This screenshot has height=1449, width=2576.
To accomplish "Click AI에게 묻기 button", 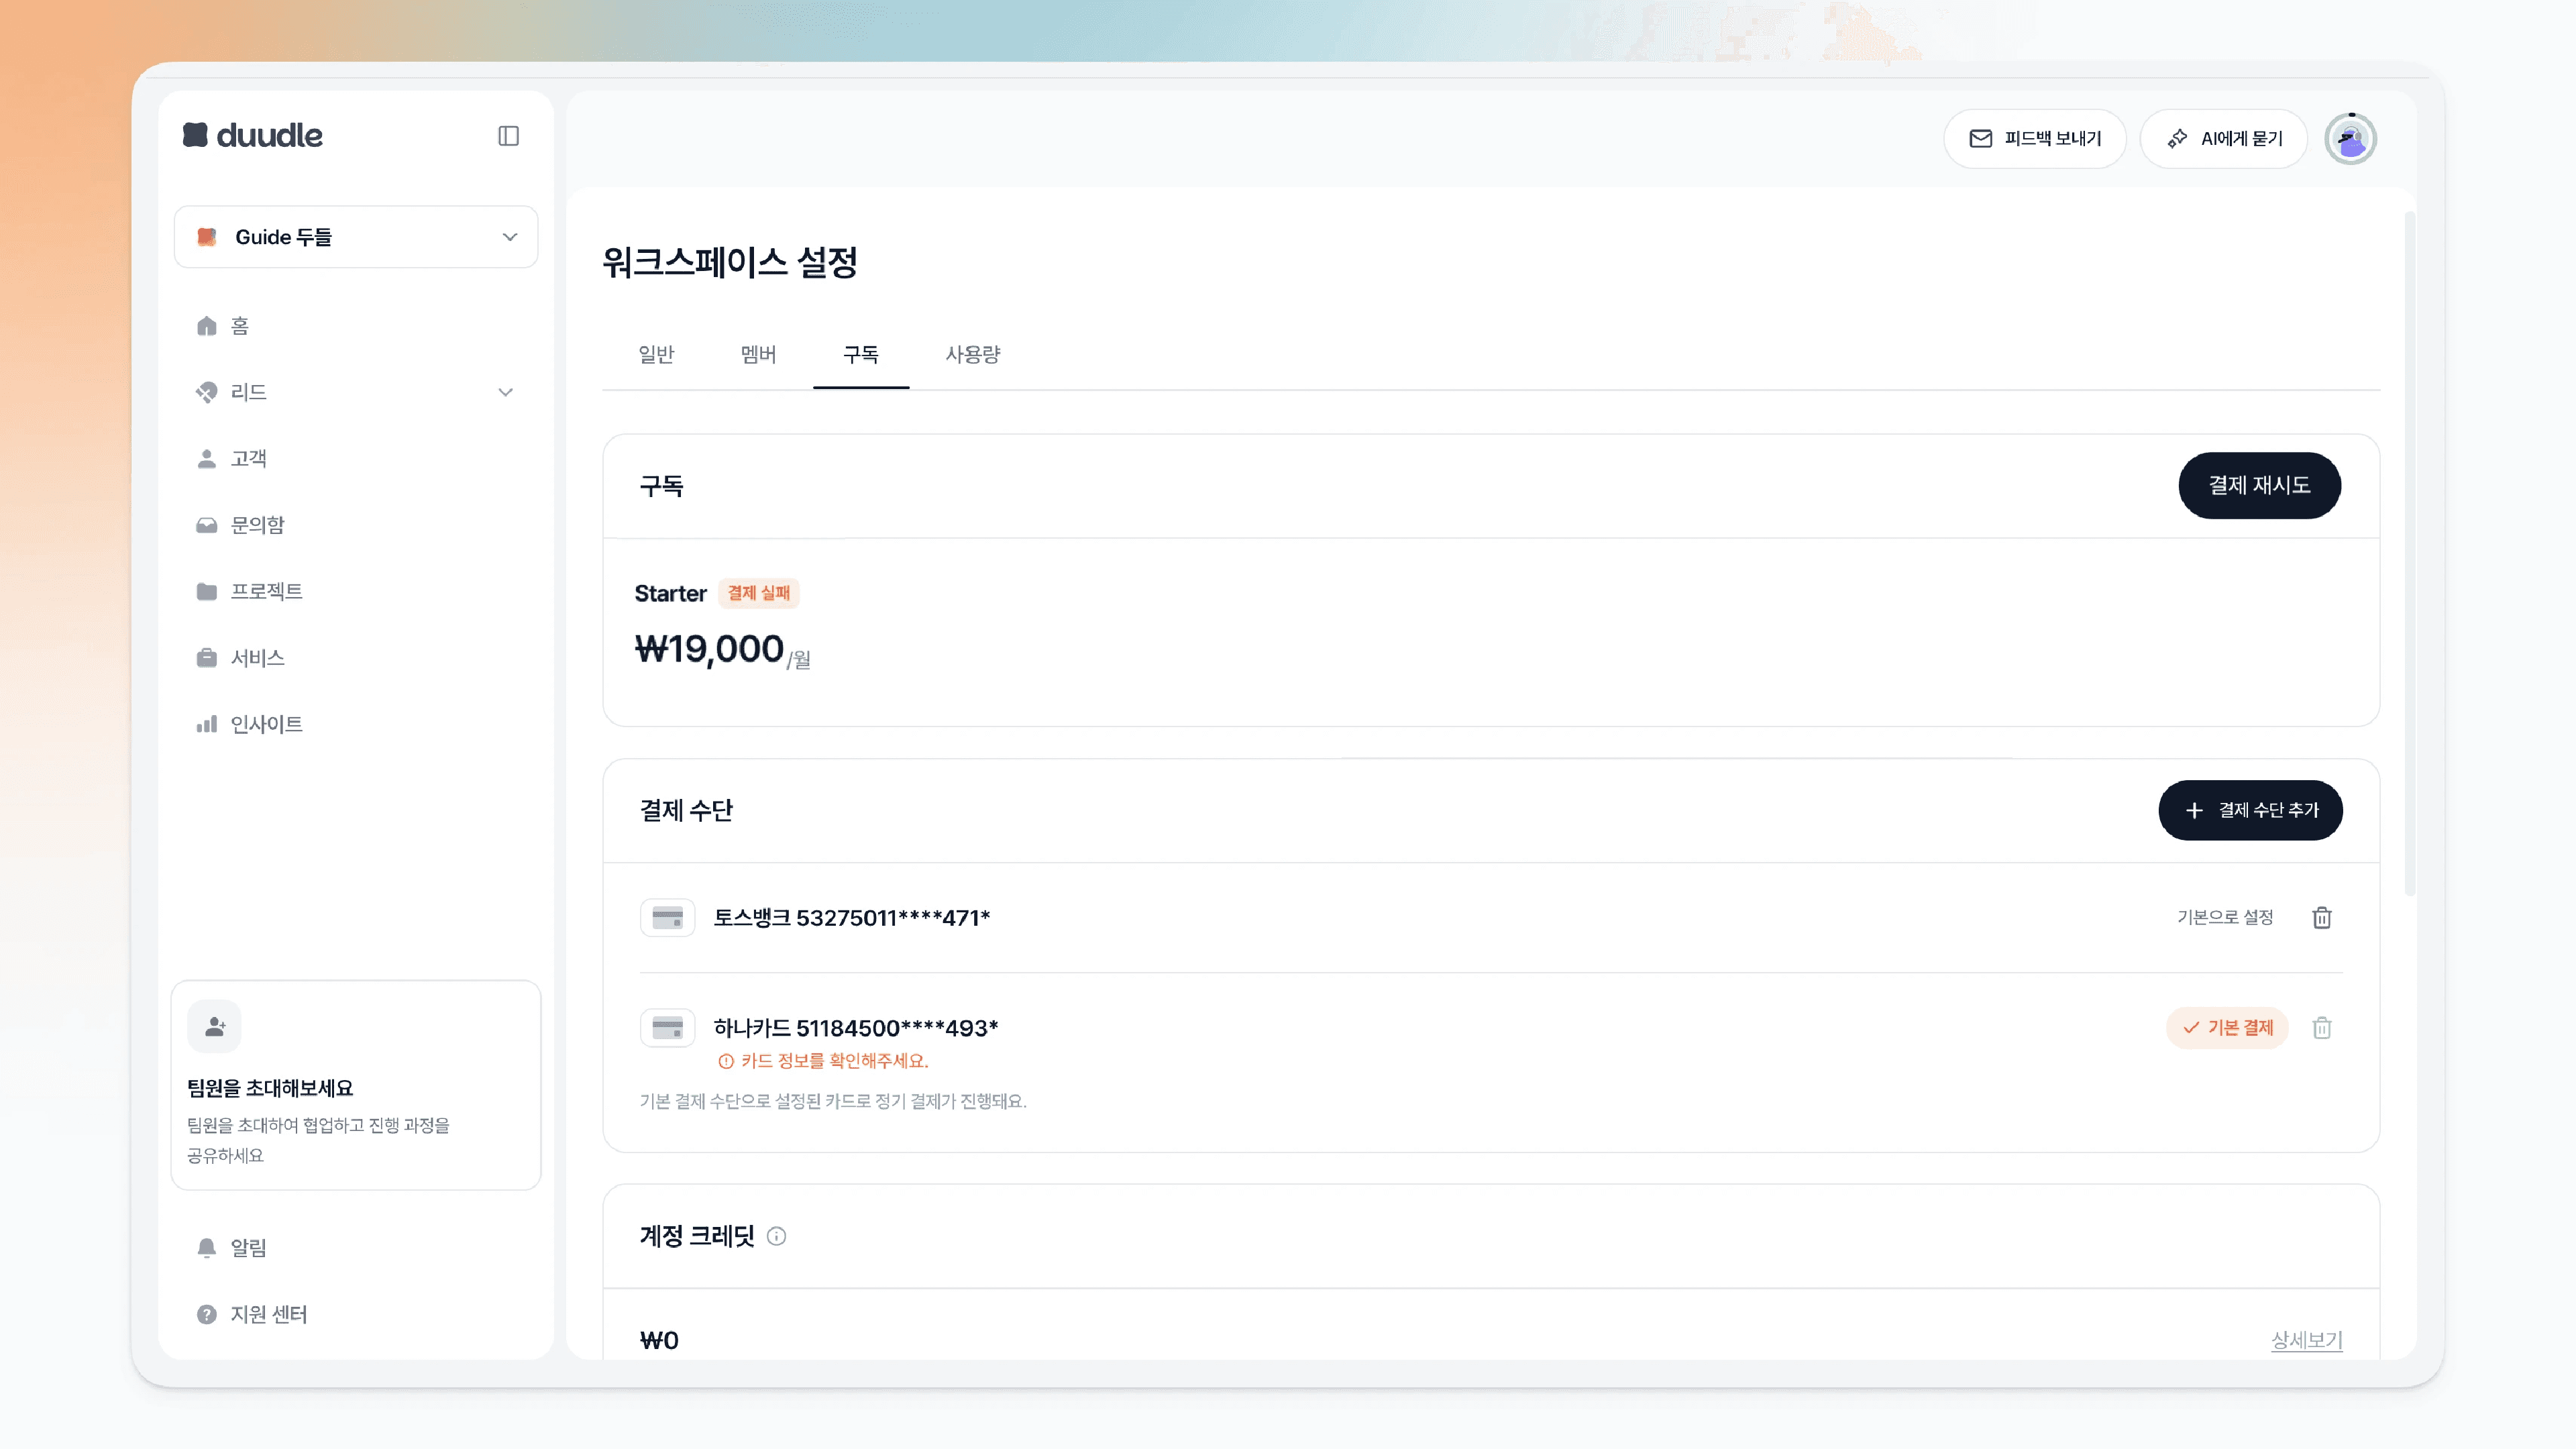I will coord(2224,139).
